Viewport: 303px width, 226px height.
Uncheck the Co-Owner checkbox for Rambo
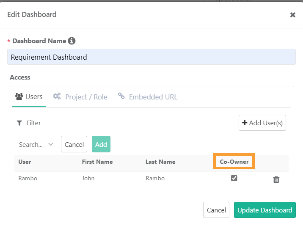click(x=234, y=178)
